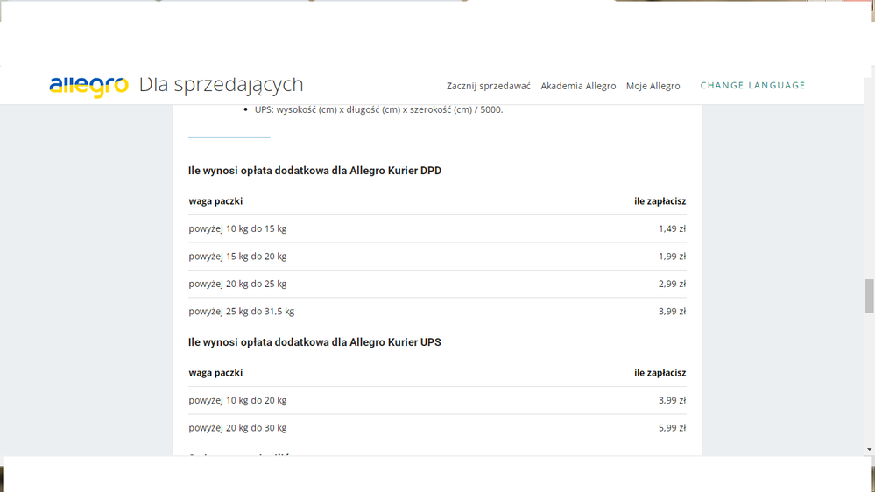The image size is (875, 492).
Task: Click the Allegro logo
Action: point(88,85)
